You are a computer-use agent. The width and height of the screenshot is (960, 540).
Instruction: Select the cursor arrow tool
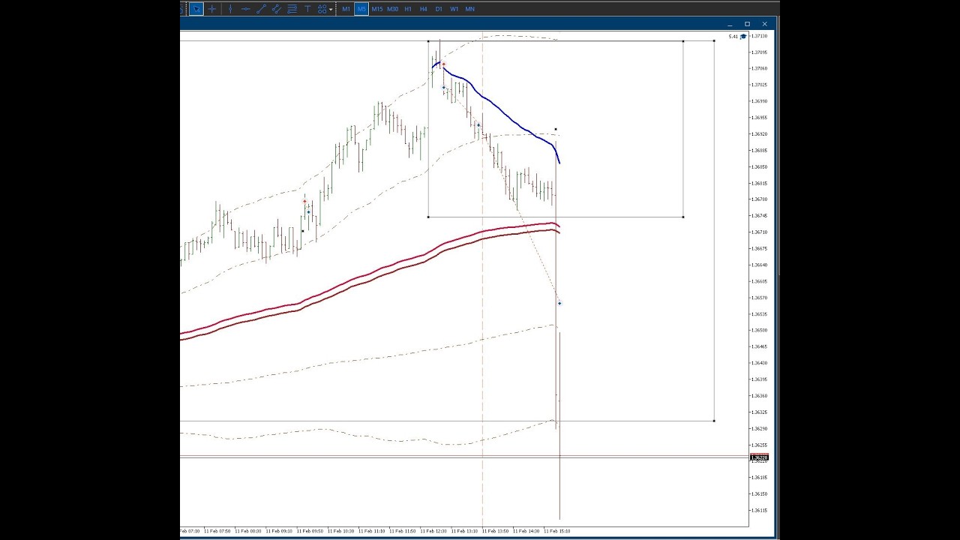pyautogui.click(x=196, y=9)
